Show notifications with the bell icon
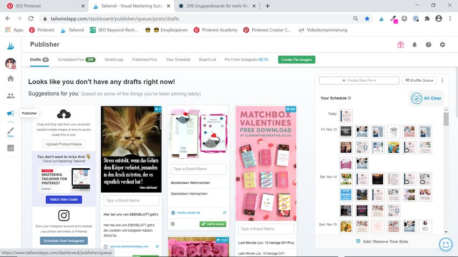 tap(414, 45)
